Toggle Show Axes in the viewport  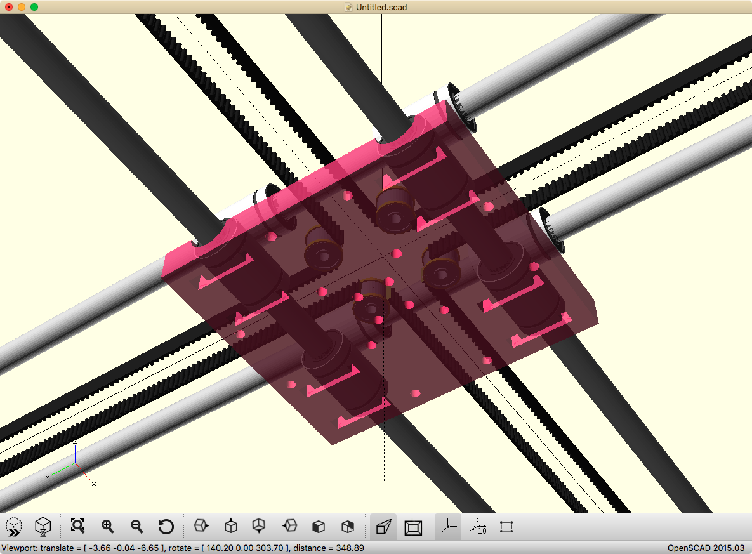pos(448,526)
